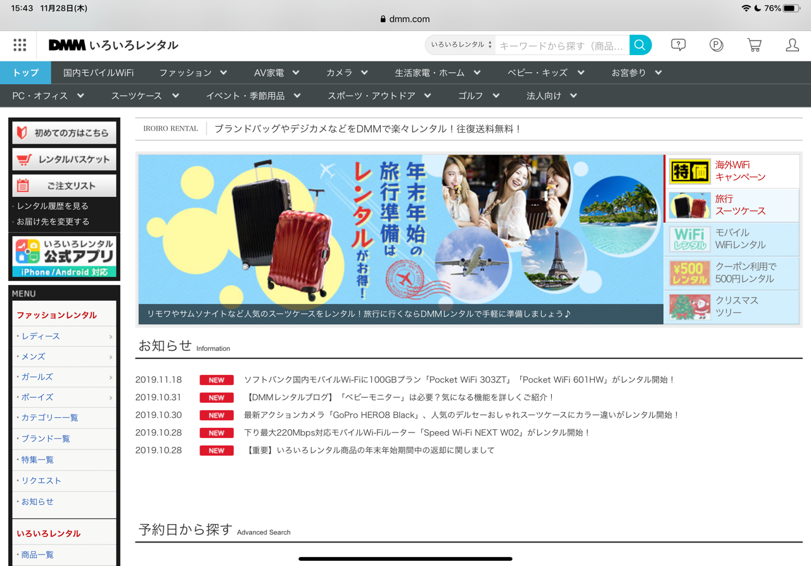Open the 国内モバイルWiFi menu item
The width and height of the screenshot is (811, 566).
pos(98,73)
